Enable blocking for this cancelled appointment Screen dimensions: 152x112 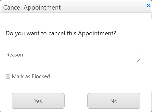pos(8,76)
